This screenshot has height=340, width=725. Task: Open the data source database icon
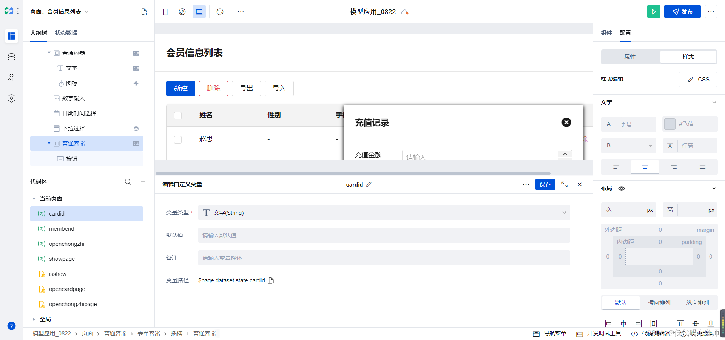(11, 57)
